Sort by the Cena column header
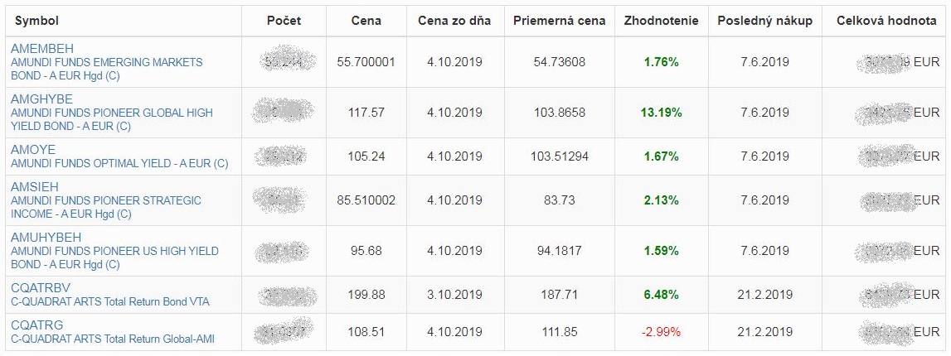 [x=366, y=21]
